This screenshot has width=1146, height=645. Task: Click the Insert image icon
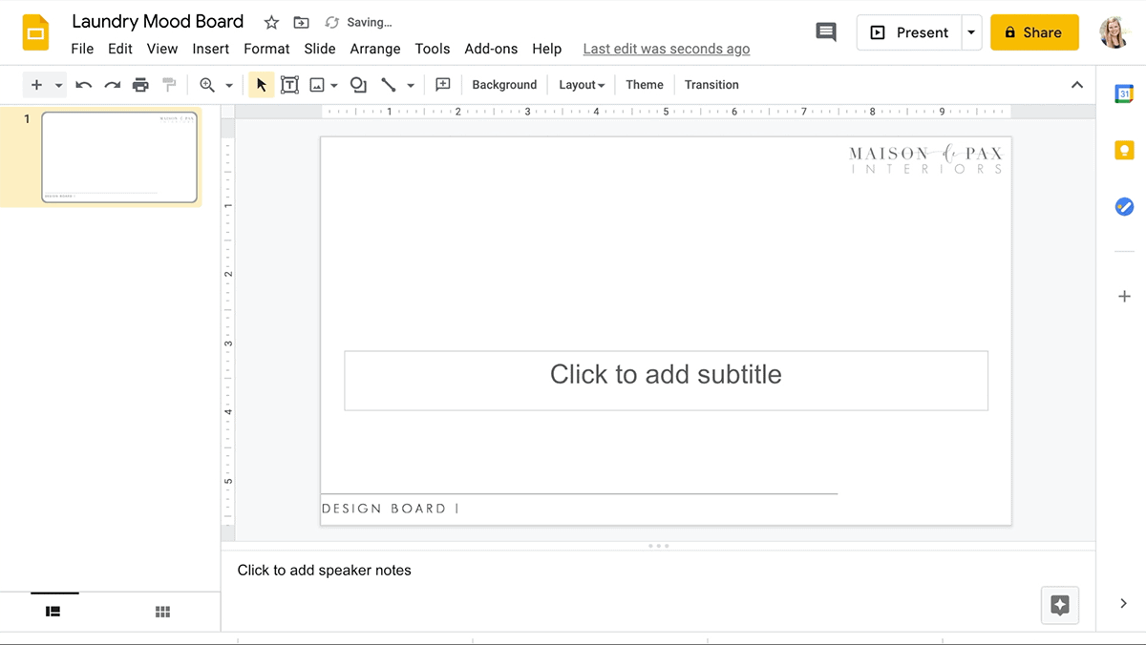point(317,85)
